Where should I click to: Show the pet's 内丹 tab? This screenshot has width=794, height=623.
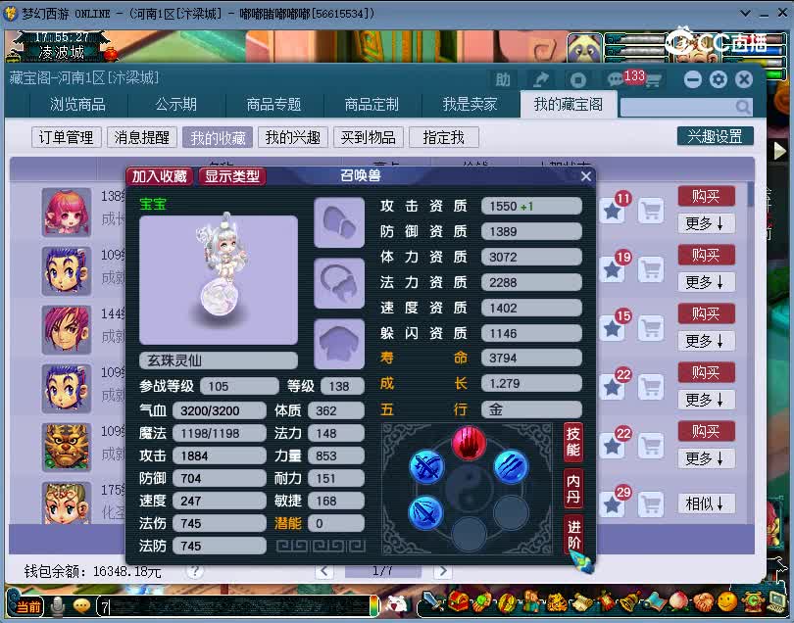(x=573, y=489)
